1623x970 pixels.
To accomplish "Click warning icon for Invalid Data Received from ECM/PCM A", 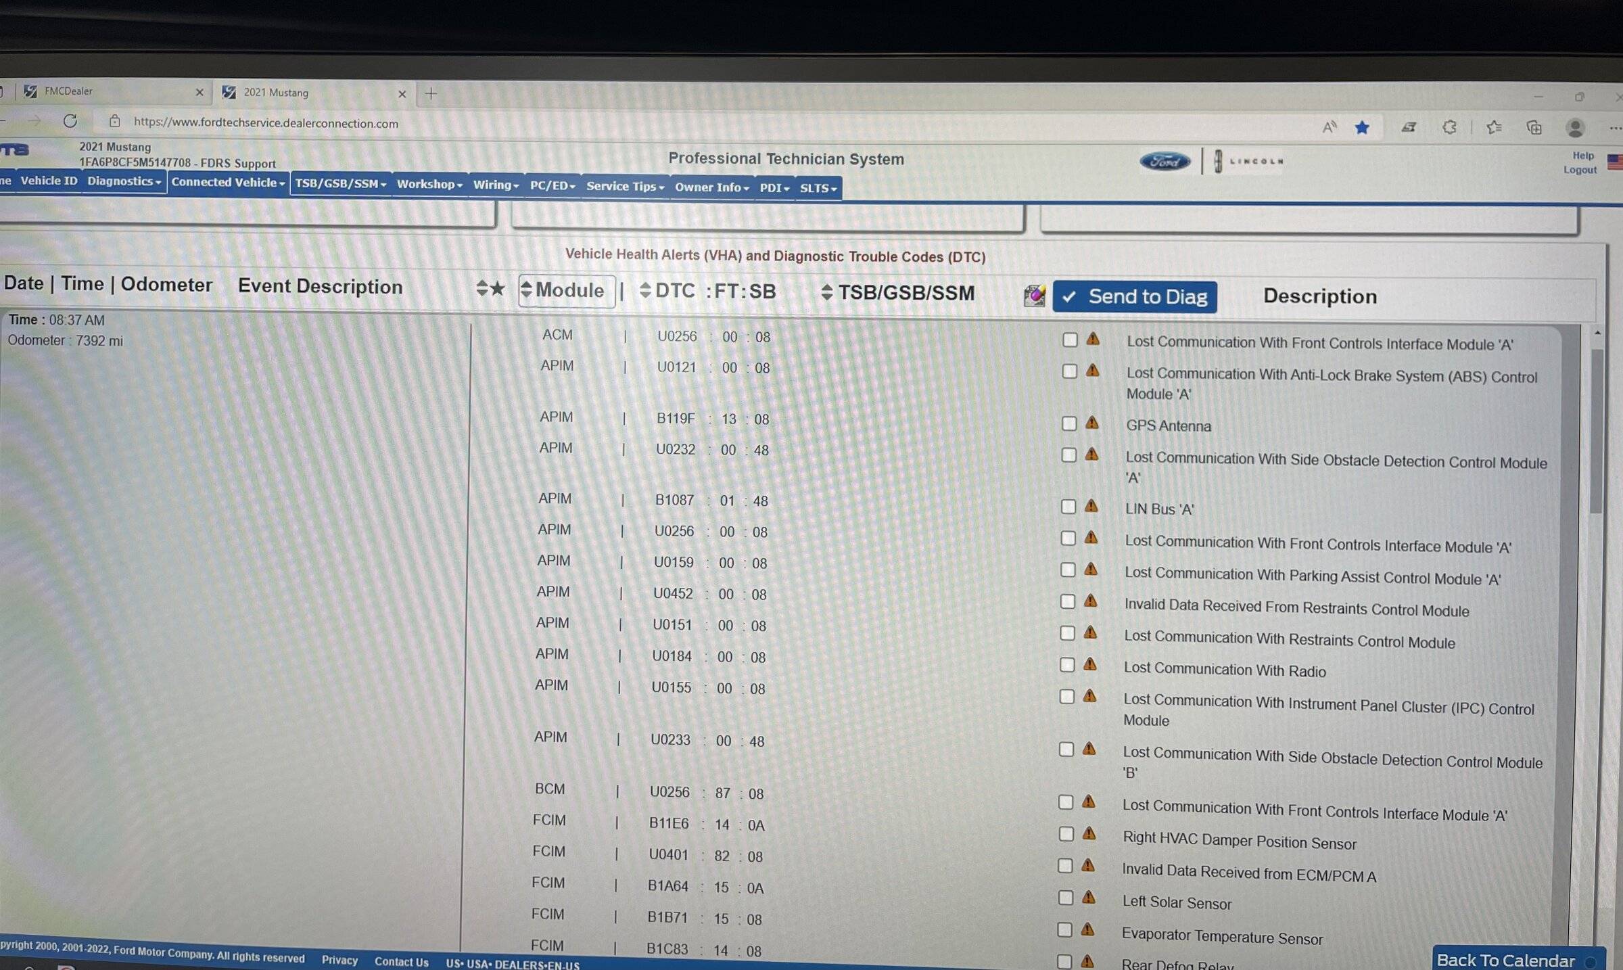I will point(1088,865).
